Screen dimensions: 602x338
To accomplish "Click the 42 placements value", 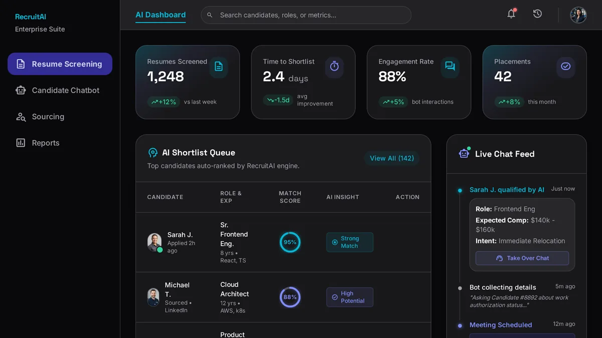I will 503,77.
